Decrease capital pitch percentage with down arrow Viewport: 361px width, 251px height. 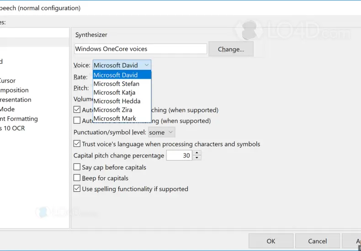(197, 158)
